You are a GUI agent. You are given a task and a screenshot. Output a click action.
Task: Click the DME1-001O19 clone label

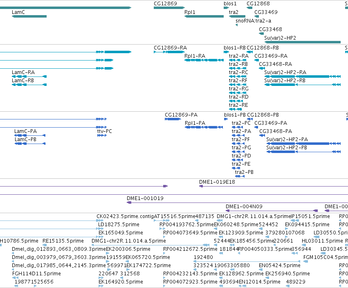click(x=145, y=198)
